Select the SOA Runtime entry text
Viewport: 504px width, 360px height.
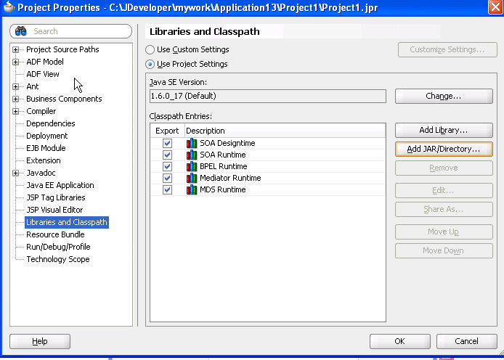pos(223,155)
